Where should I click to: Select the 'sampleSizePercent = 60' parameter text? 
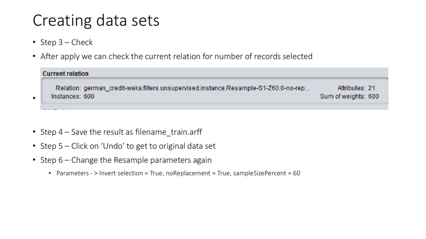pyautogui.click(x=267, y=173)
